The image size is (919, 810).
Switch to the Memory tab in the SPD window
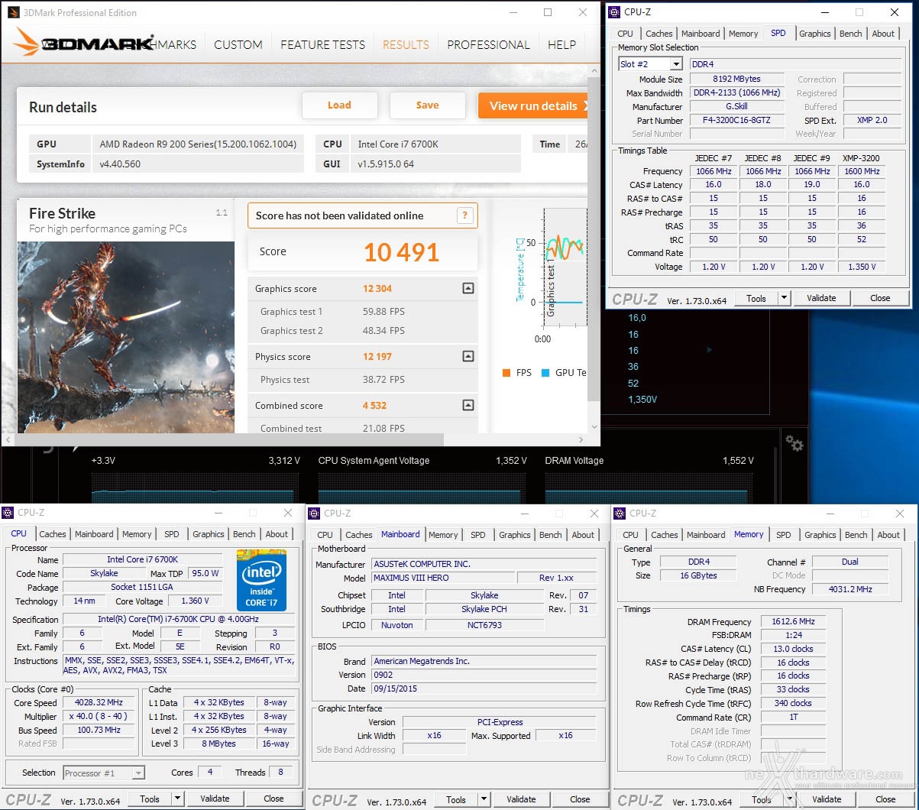click(743, 34)
